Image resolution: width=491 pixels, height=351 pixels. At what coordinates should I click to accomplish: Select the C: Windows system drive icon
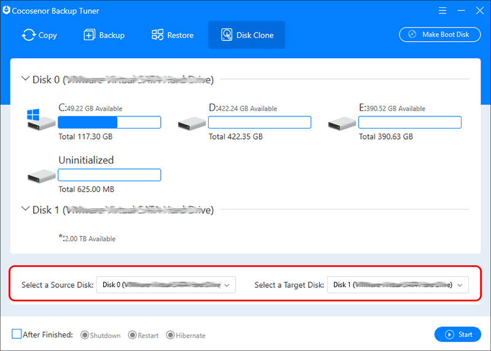pyautogui.click(x=41, y=119)
